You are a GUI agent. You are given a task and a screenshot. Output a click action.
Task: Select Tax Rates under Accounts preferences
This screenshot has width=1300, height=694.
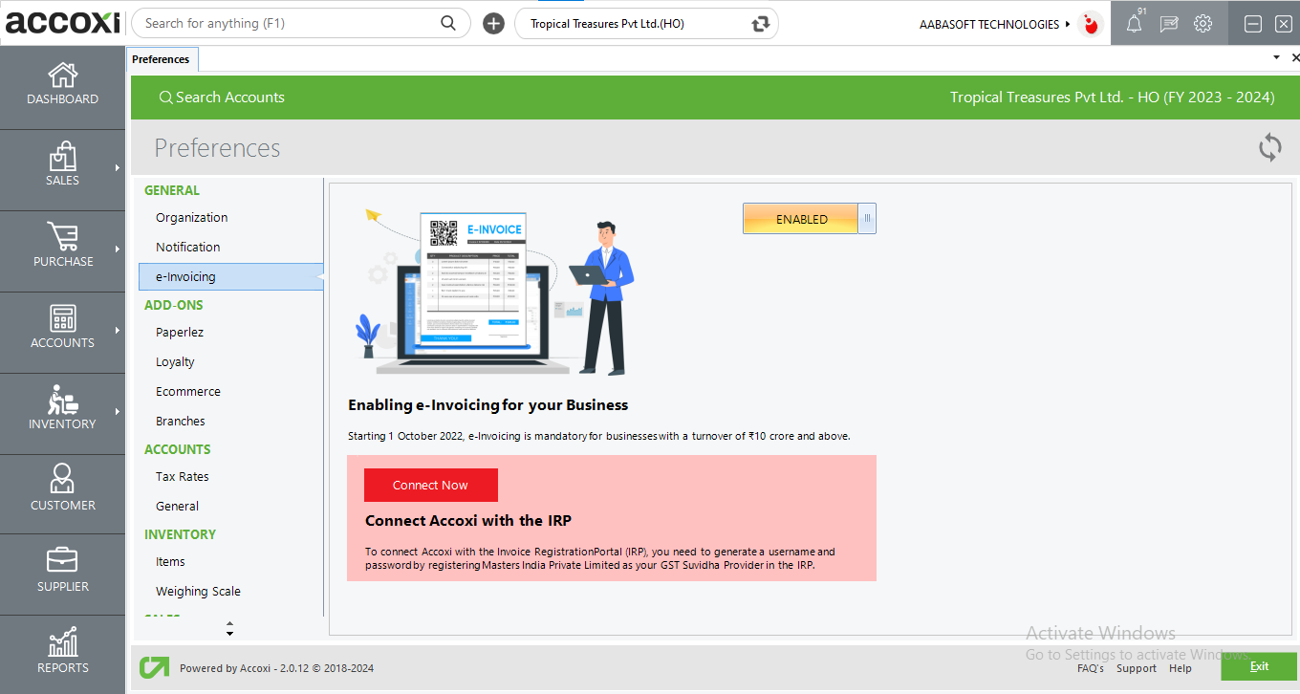click(x=183, y=476)
